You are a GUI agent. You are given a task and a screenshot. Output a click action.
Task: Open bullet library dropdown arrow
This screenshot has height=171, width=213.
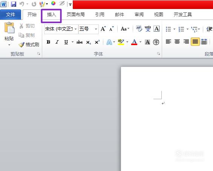(x=174, y=29)
